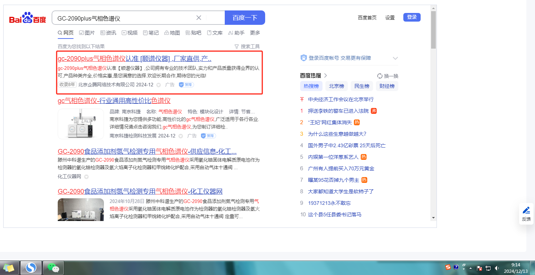Open the 笔记 tab
The image size is (535, 275).
(151, 33)
